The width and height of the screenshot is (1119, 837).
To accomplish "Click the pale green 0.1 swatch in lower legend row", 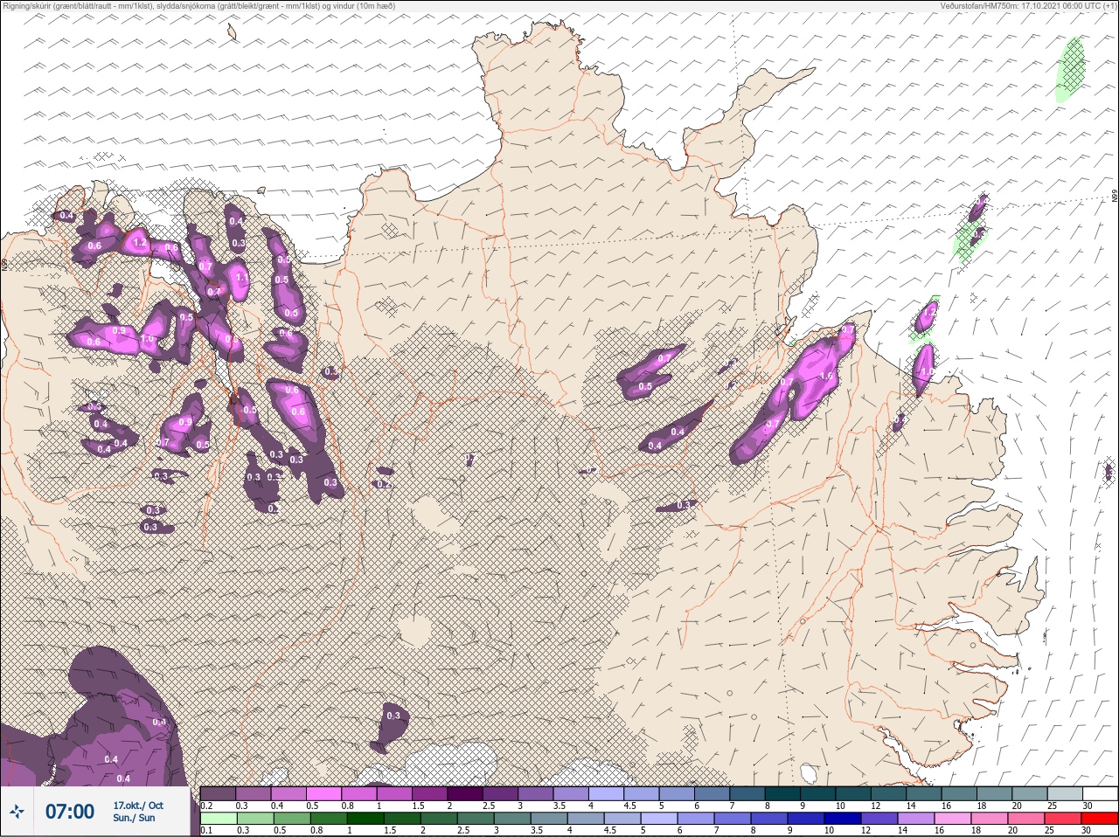I will (219, 819).
